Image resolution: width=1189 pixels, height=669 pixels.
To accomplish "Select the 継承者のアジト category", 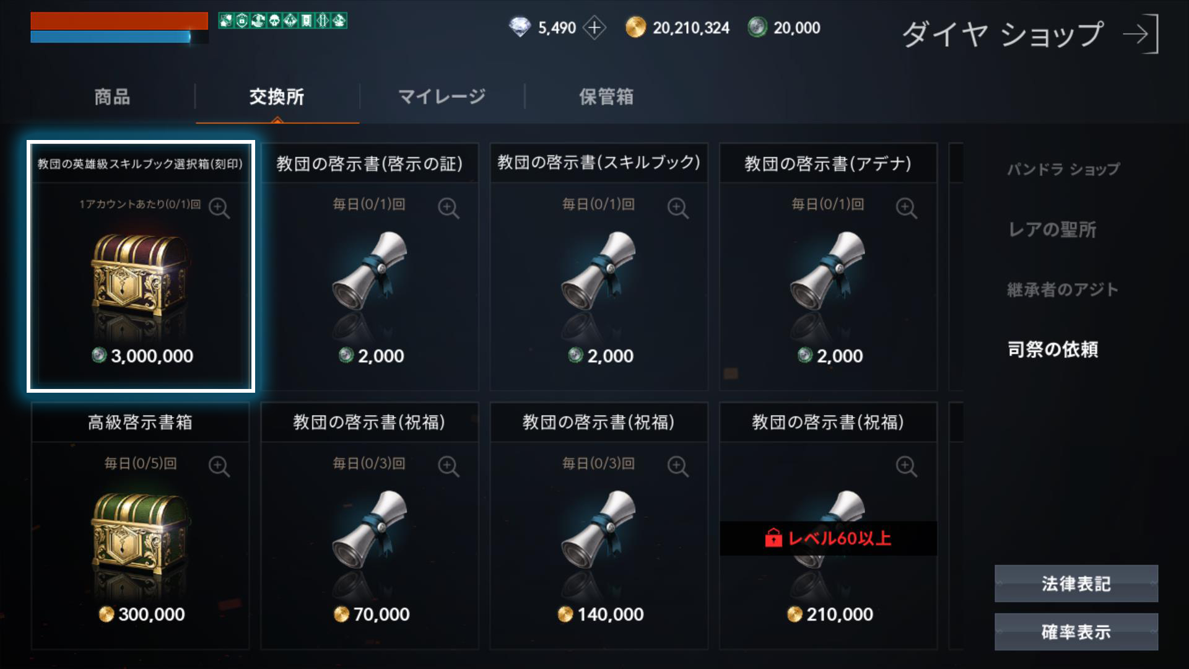I will pos(1063,289).
